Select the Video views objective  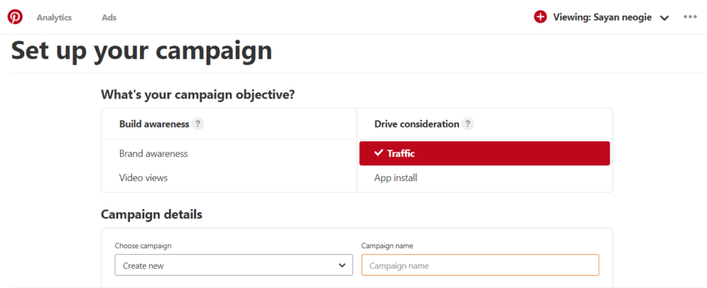144,178
